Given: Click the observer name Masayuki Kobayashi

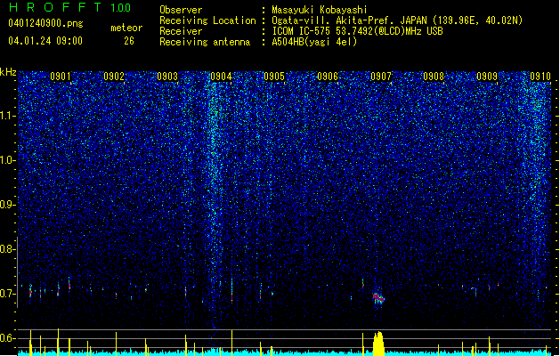Looking at the screenshot, I should pyautogui.click(x=320, y=10).
